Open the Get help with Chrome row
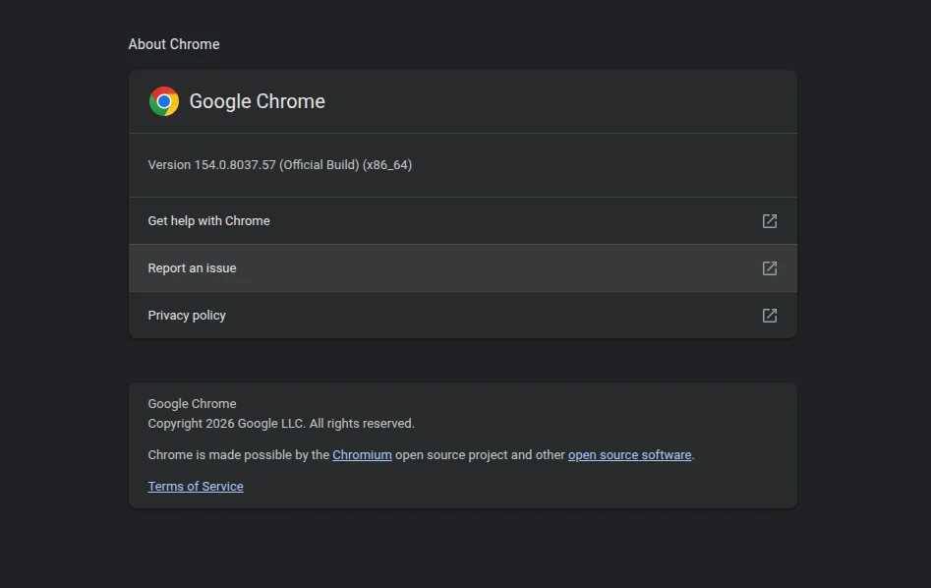931x588 pixels. (x=462, y=221)
